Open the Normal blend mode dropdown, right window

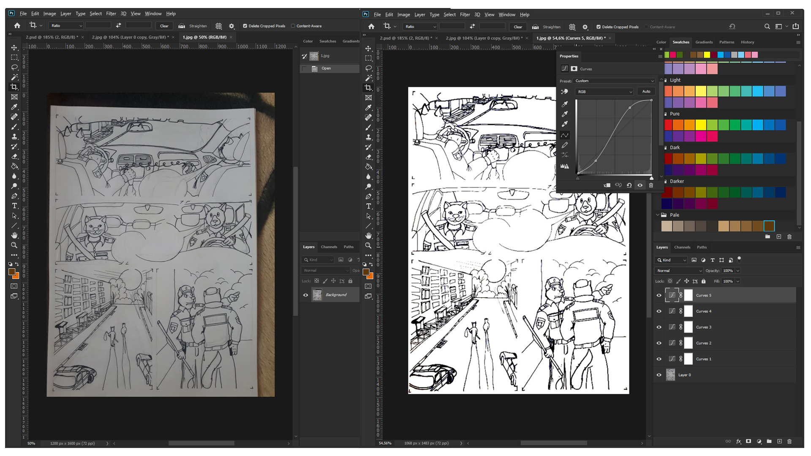679,271
